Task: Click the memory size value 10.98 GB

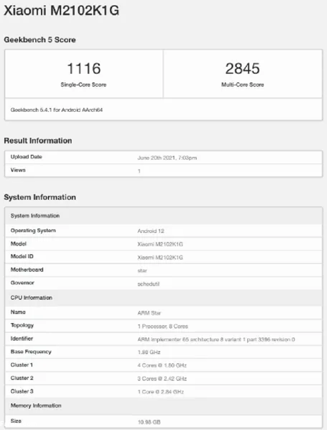Action: (148, 422)
